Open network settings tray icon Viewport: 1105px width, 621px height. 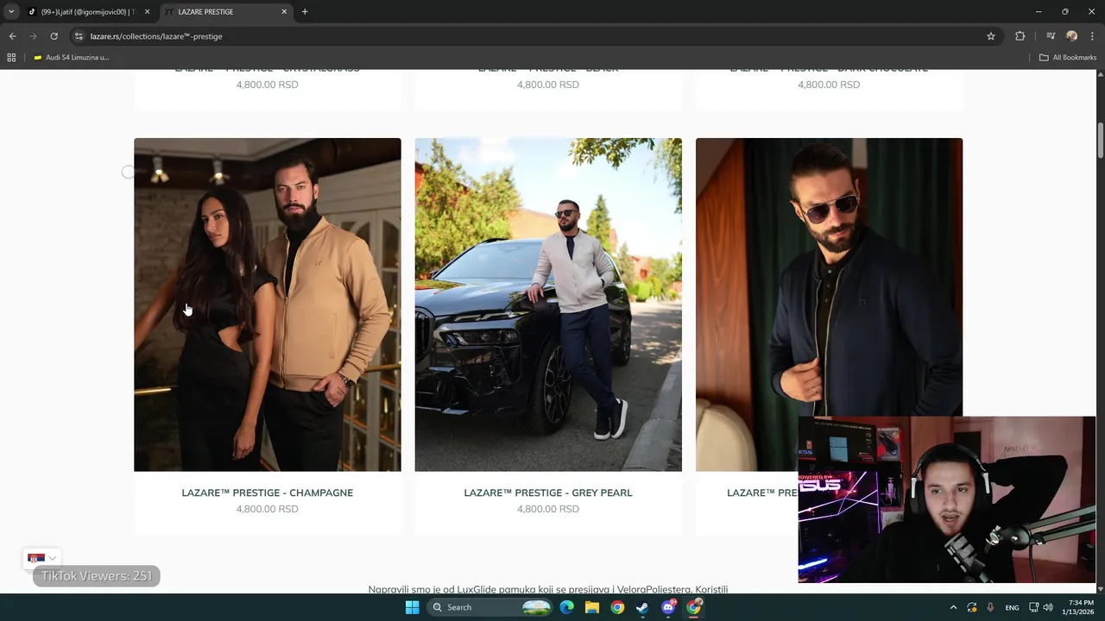click(x=1034, y=607)
